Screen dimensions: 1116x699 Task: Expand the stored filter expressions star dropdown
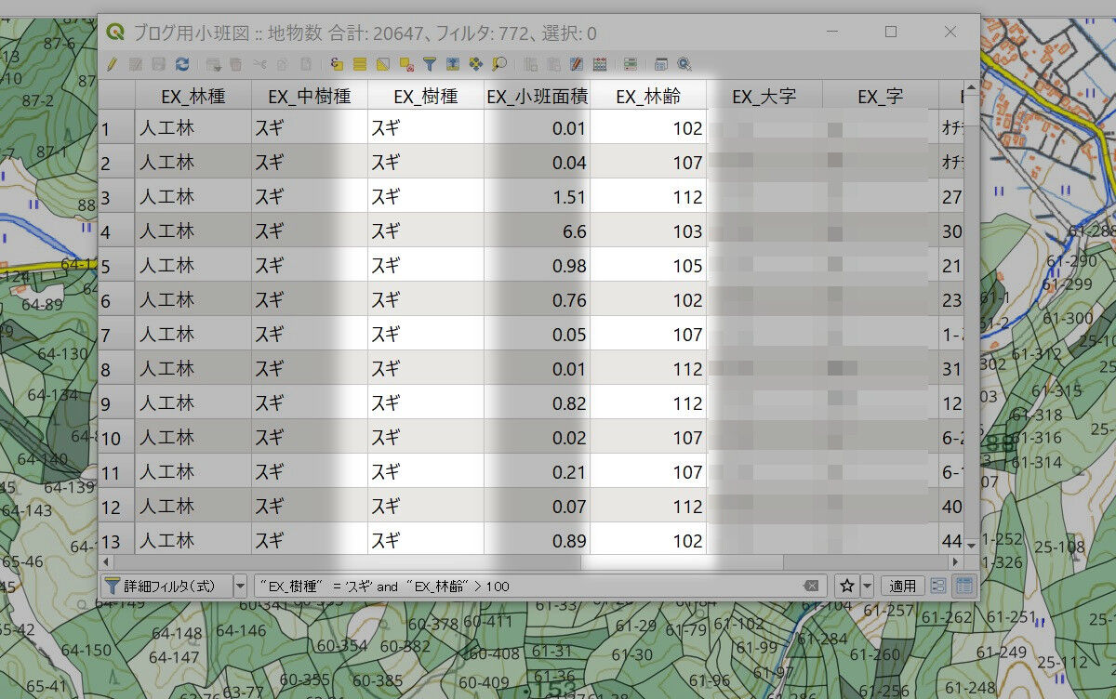[x=868, y=586]
